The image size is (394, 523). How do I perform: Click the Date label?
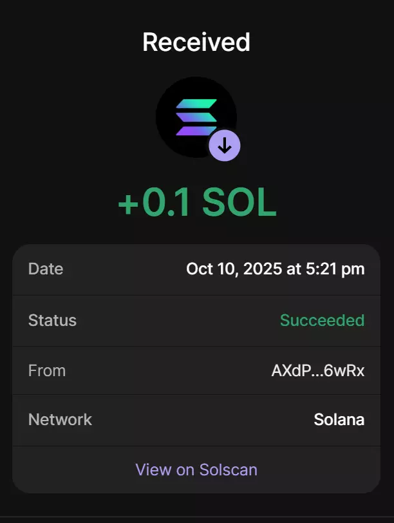point(46,269)
